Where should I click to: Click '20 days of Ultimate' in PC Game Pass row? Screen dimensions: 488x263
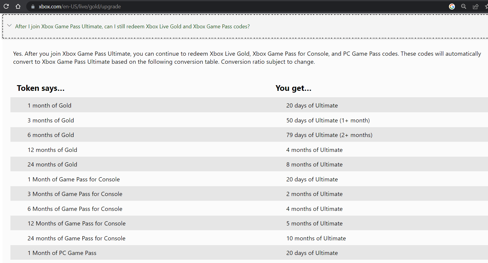312,253
